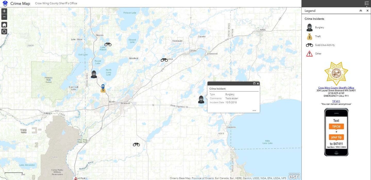Close the Legend panel
This screenshot has width=371, height=180.
pyautogui.click(x=367, y=11)
